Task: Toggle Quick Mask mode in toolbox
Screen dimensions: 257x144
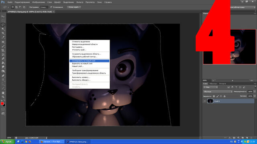Action: pos(3,109)
